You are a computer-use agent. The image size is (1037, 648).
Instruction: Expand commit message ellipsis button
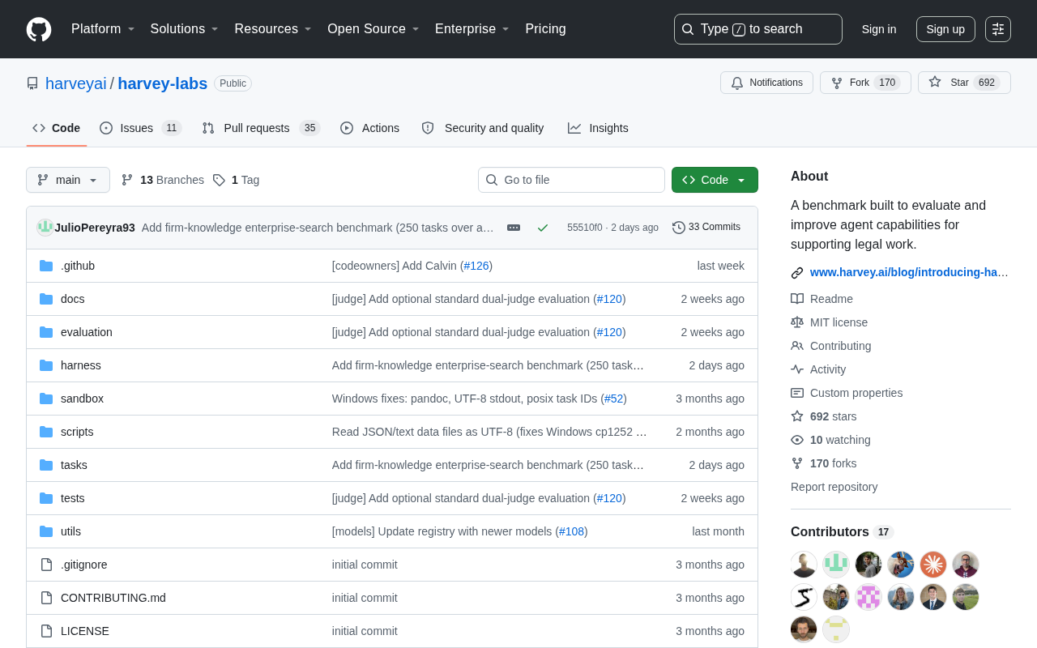tap(514, 228)
